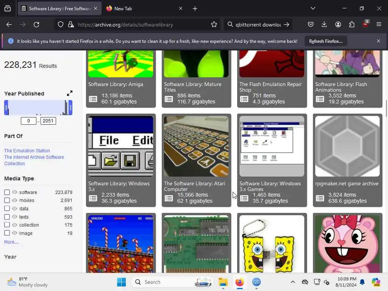Open extensions puzzle icon
388x291 pixels.
(x=352, y=24)
